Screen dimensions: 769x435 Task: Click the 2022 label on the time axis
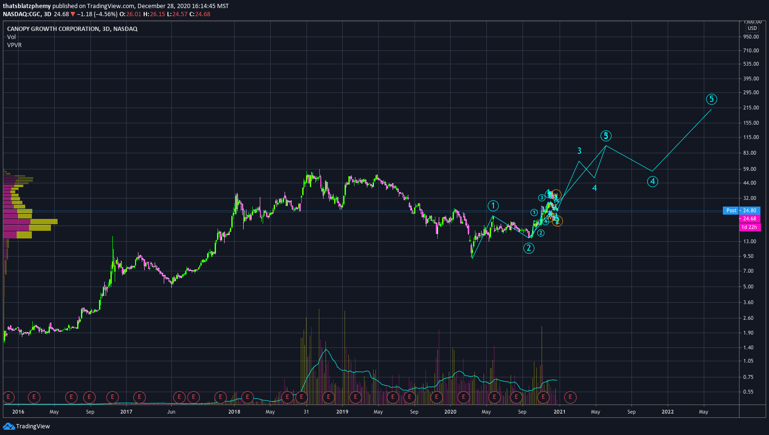tap(668, 412)
